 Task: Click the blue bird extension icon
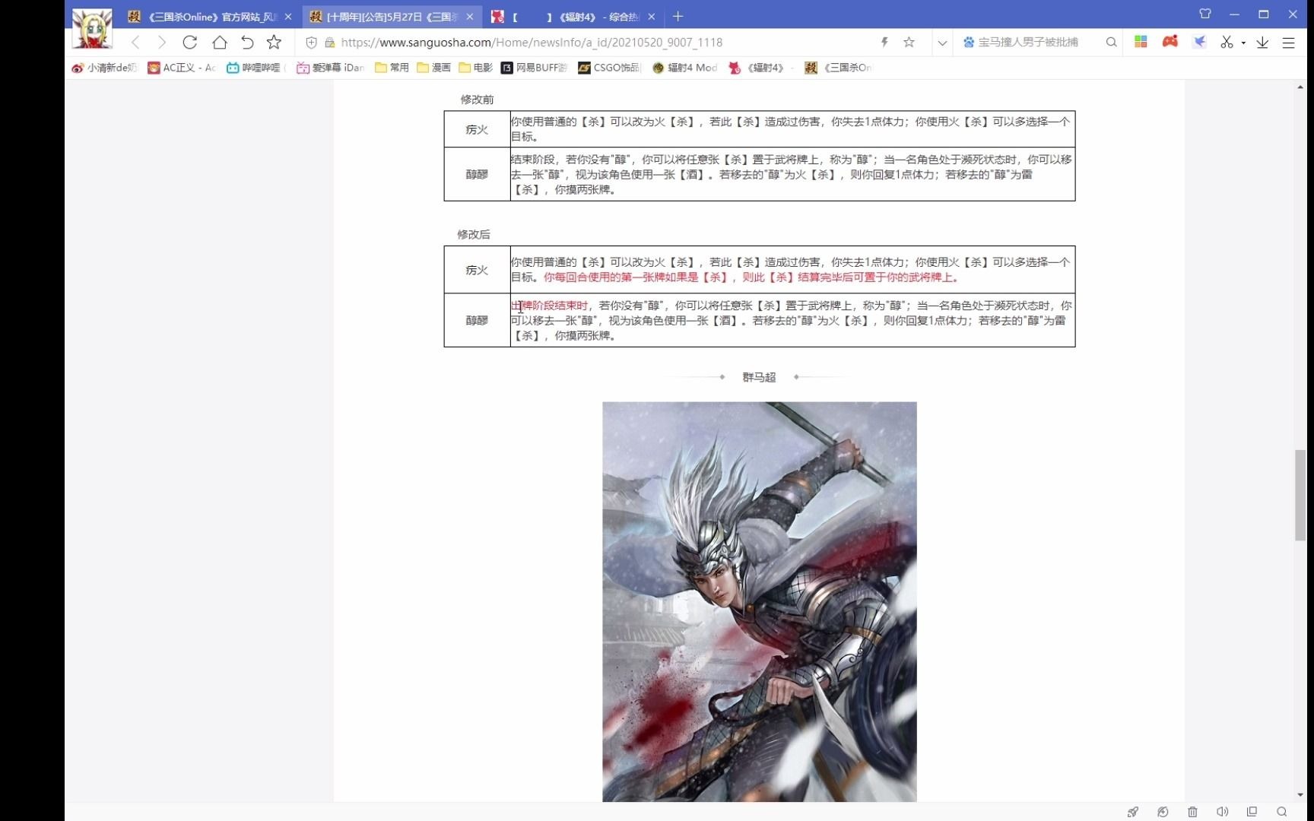1199,42
